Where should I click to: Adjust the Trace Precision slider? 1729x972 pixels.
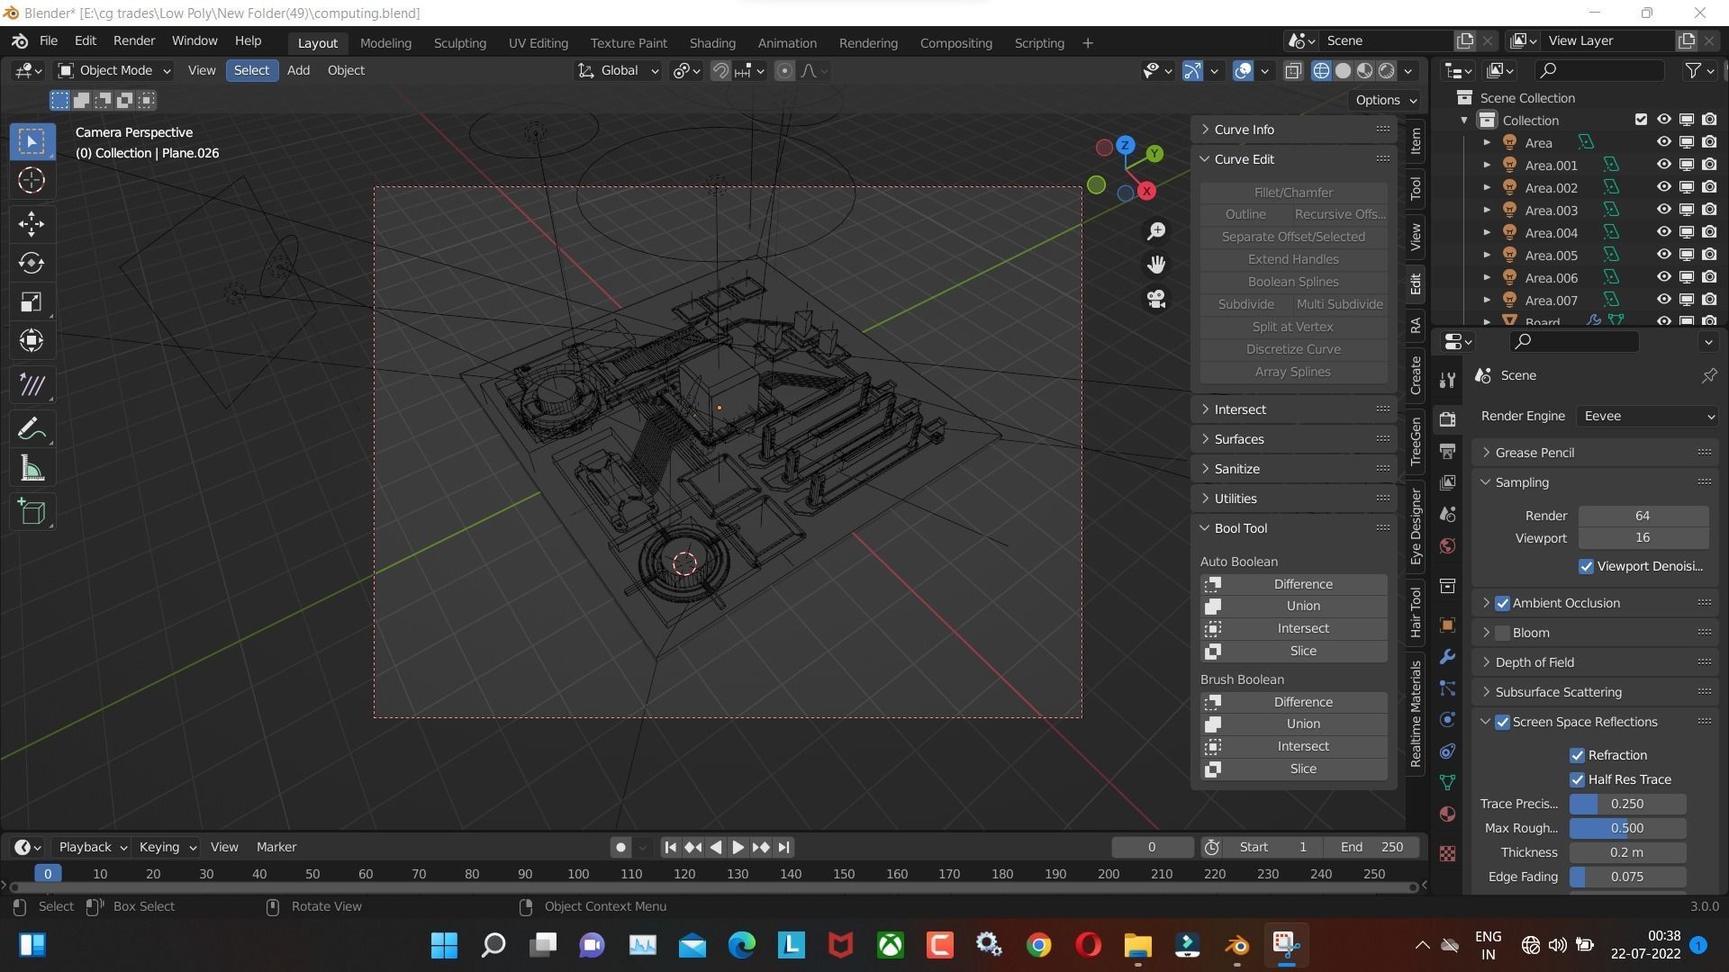point(1627,804)
